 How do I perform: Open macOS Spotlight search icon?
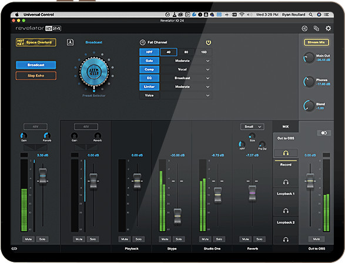pyautogui.click(x=311, y=15)
